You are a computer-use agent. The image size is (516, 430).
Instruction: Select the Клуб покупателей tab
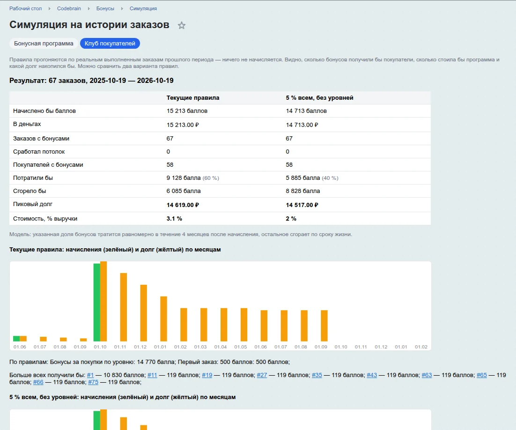110,44
